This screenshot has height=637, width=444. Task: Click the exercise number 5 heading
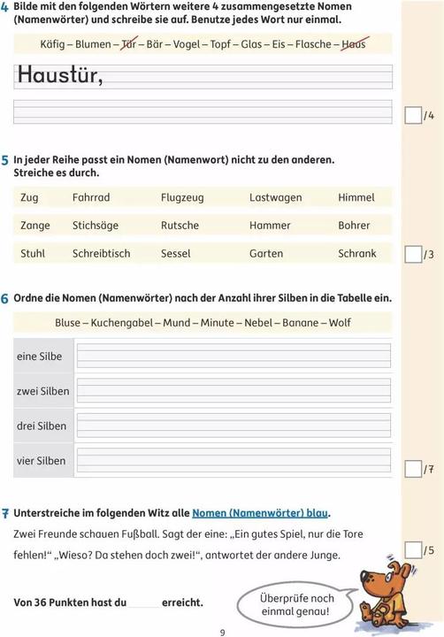point(4,160)
